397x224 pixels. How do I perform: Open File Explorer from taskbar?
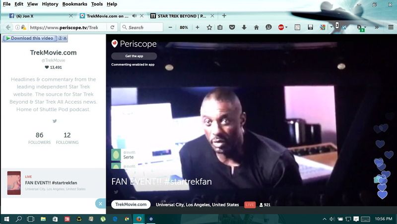(x=43, y=219)
